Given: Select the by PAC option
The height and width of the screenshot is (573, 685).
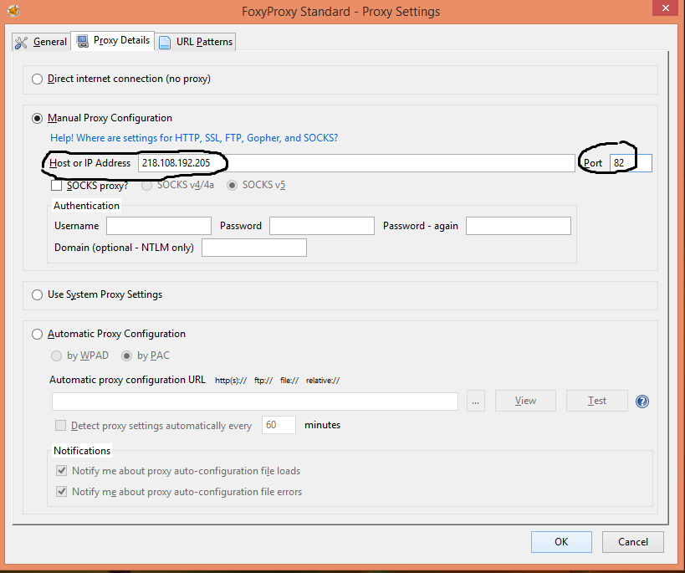Looking at the screenshot, I should [x=126, y=356].
